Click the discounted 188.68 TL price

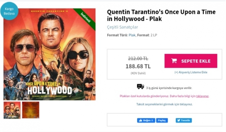click(x=138, y=66)
